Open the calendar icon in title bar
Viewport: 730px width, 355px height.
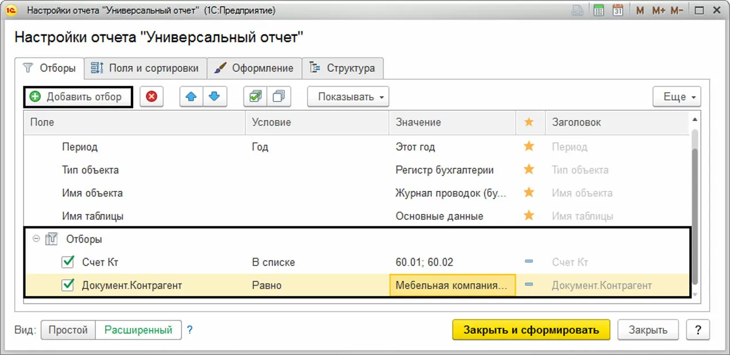click(x=618, y=11)
